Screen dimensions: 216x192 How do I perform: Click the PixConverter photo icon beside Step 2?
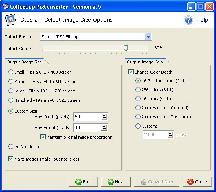[x=11, y=20]
